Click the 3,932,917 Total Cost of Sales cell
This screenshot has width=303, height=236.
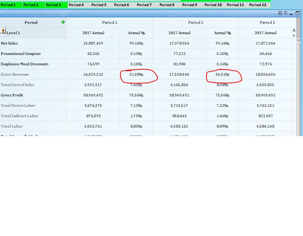[93, 85]
